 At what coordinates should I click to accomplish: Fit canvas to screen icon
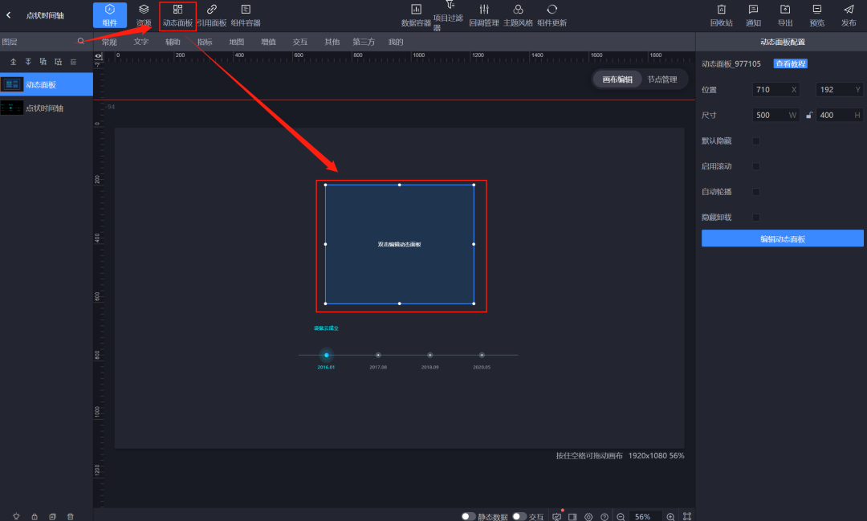[x=686, y=516]
